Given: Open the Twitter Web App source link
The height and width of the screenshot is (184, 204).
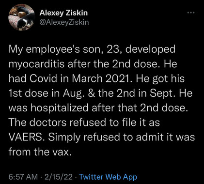Looking at the screenshot, I should pyautogui.click(x=108, y=177).
